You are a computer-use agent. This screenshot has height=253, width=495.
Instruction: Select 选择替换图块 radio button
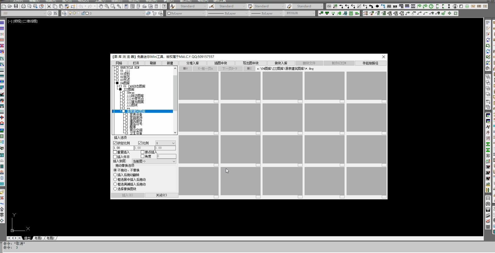click(115, 189)
